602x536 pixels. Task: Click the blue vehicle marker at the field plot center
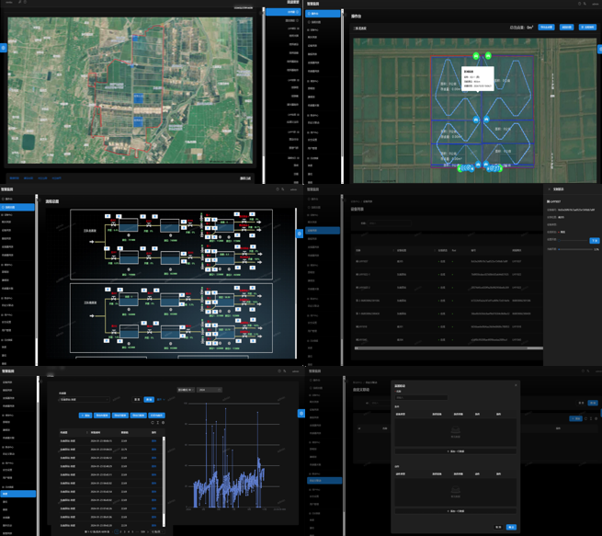click(x=476, y=120)
